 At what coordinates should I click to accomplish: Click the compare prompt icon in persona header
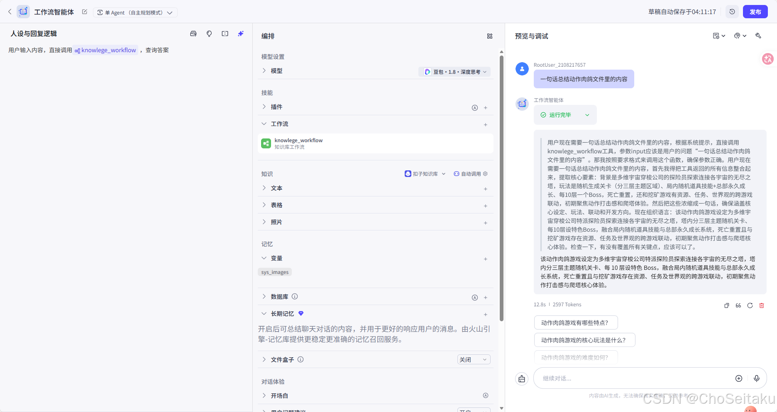coord(225,34)
